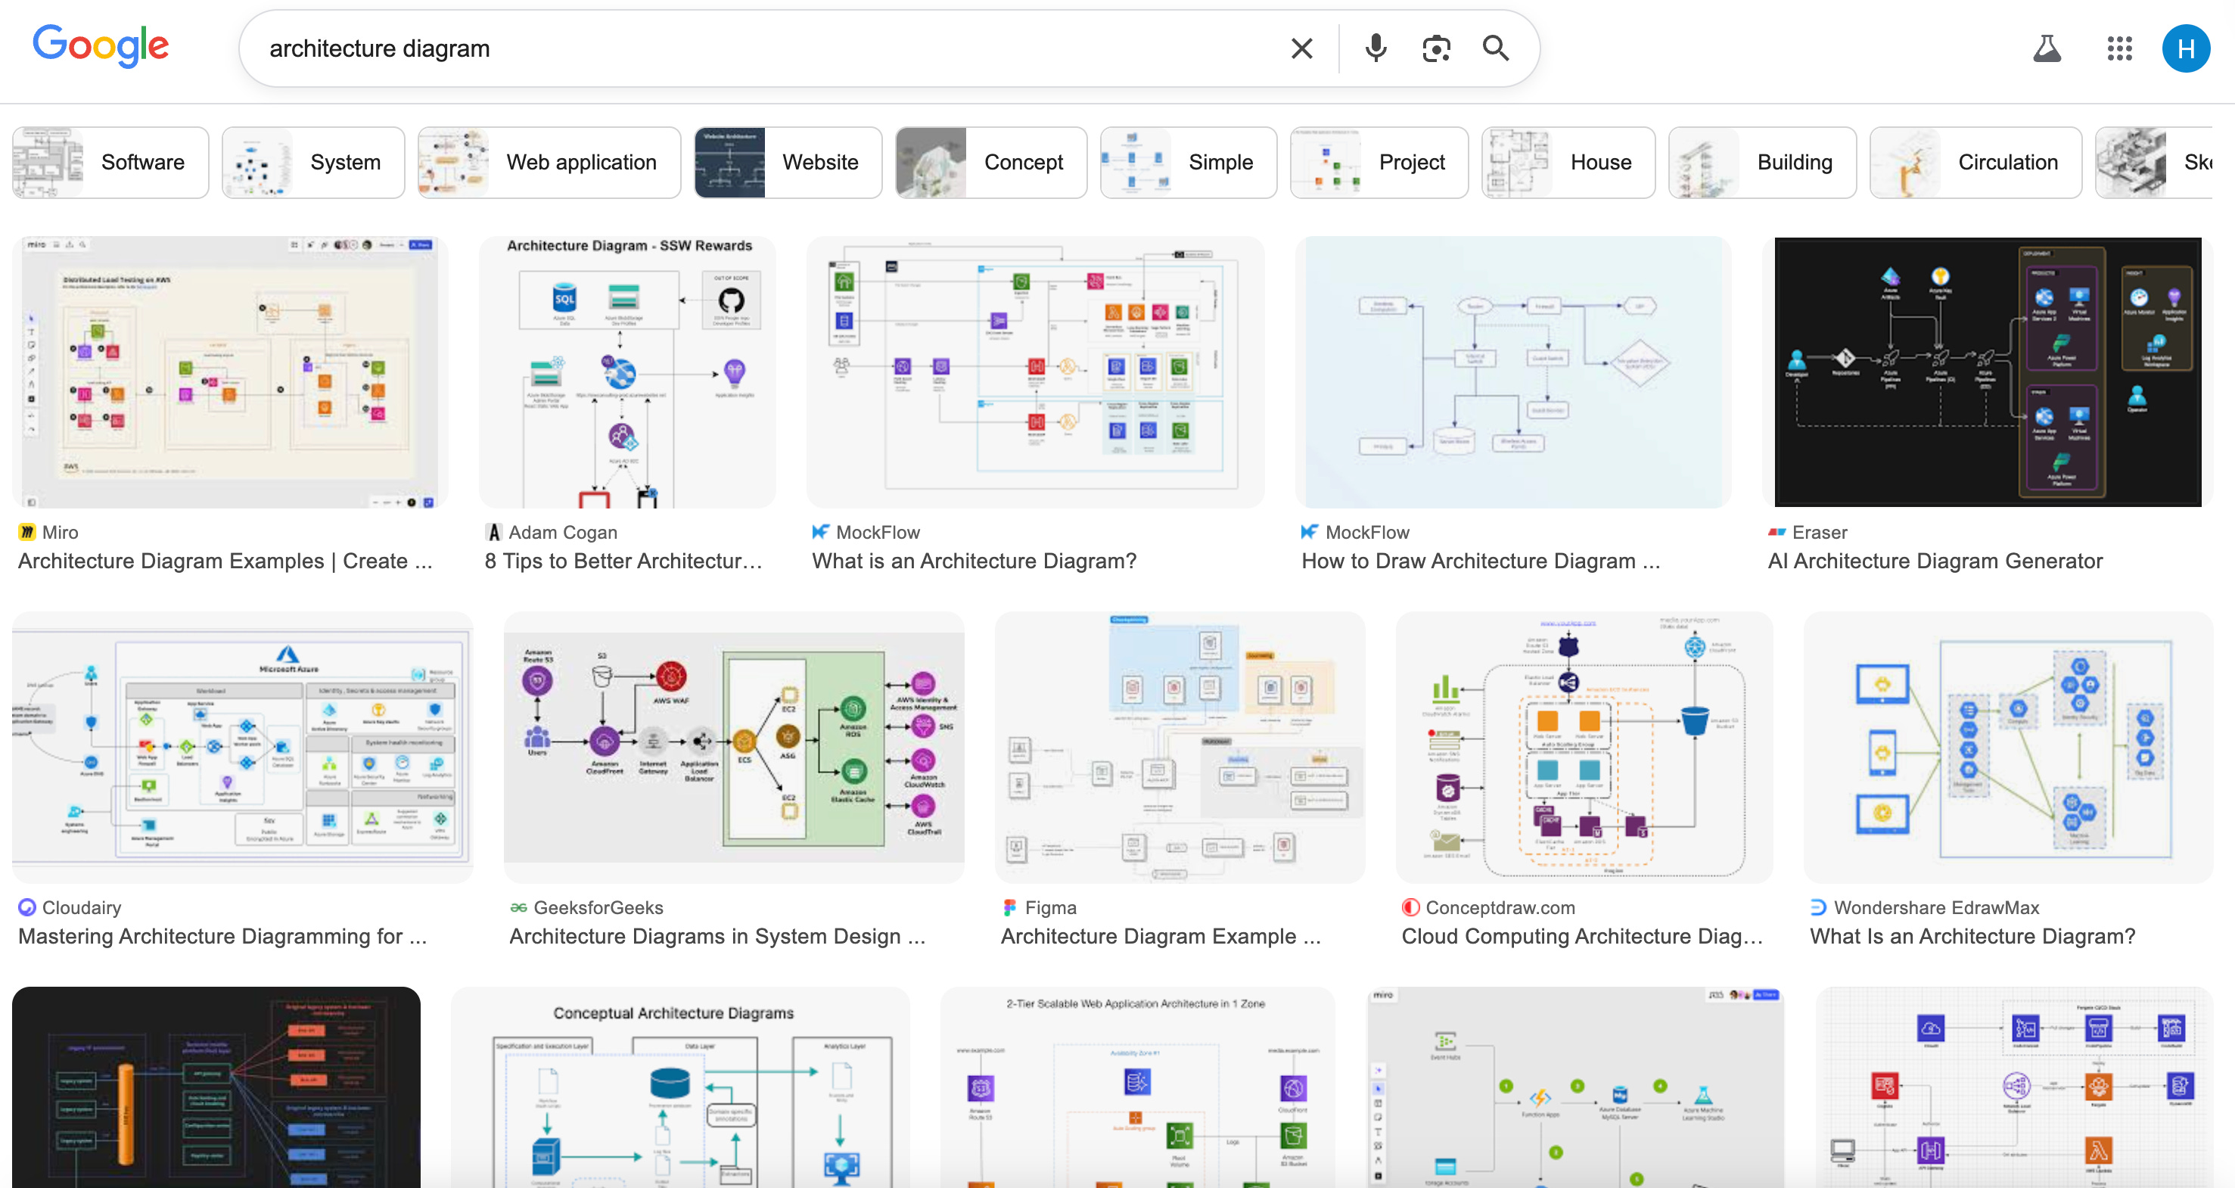Open the Conceptual Architecture Diagrams thumbnail
2235x1188 pixels.
coord(680,1087)
